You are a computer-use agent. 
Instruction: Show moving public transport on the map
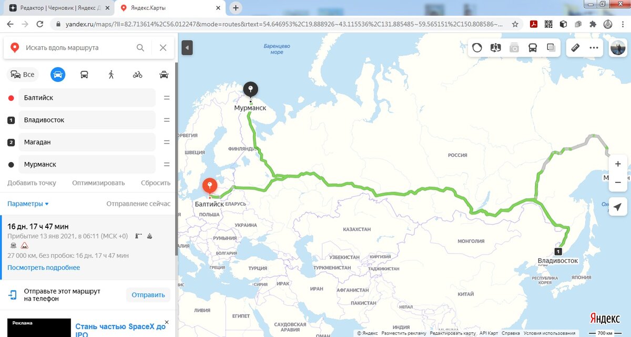(x=532, y=48)
